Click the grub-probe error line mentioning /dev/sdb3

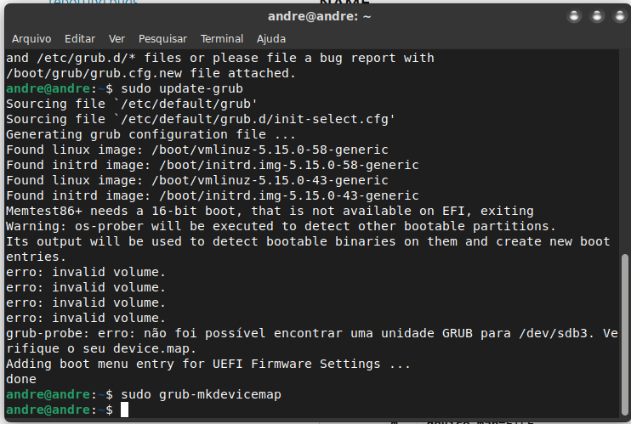tap(312, 341)
